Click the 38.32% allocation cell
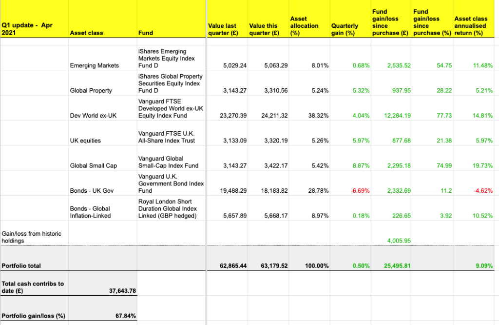The width and height of the screenshot is (499, 325). [x=309, y=108]
